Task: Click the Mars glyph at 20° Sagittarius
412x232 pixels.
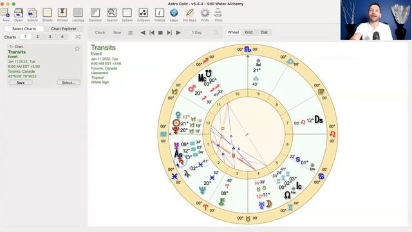Action: point(192,88)
